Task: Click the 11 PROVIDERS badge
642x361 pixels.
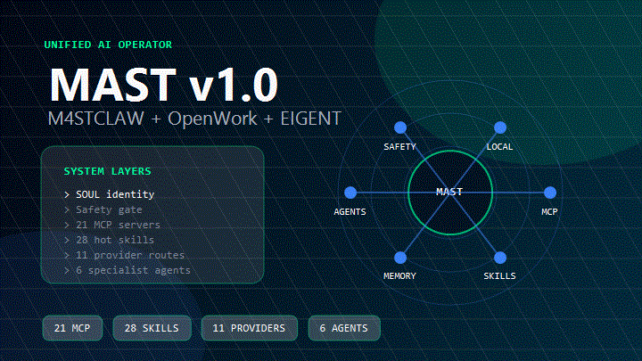Action: click(249, 328)
